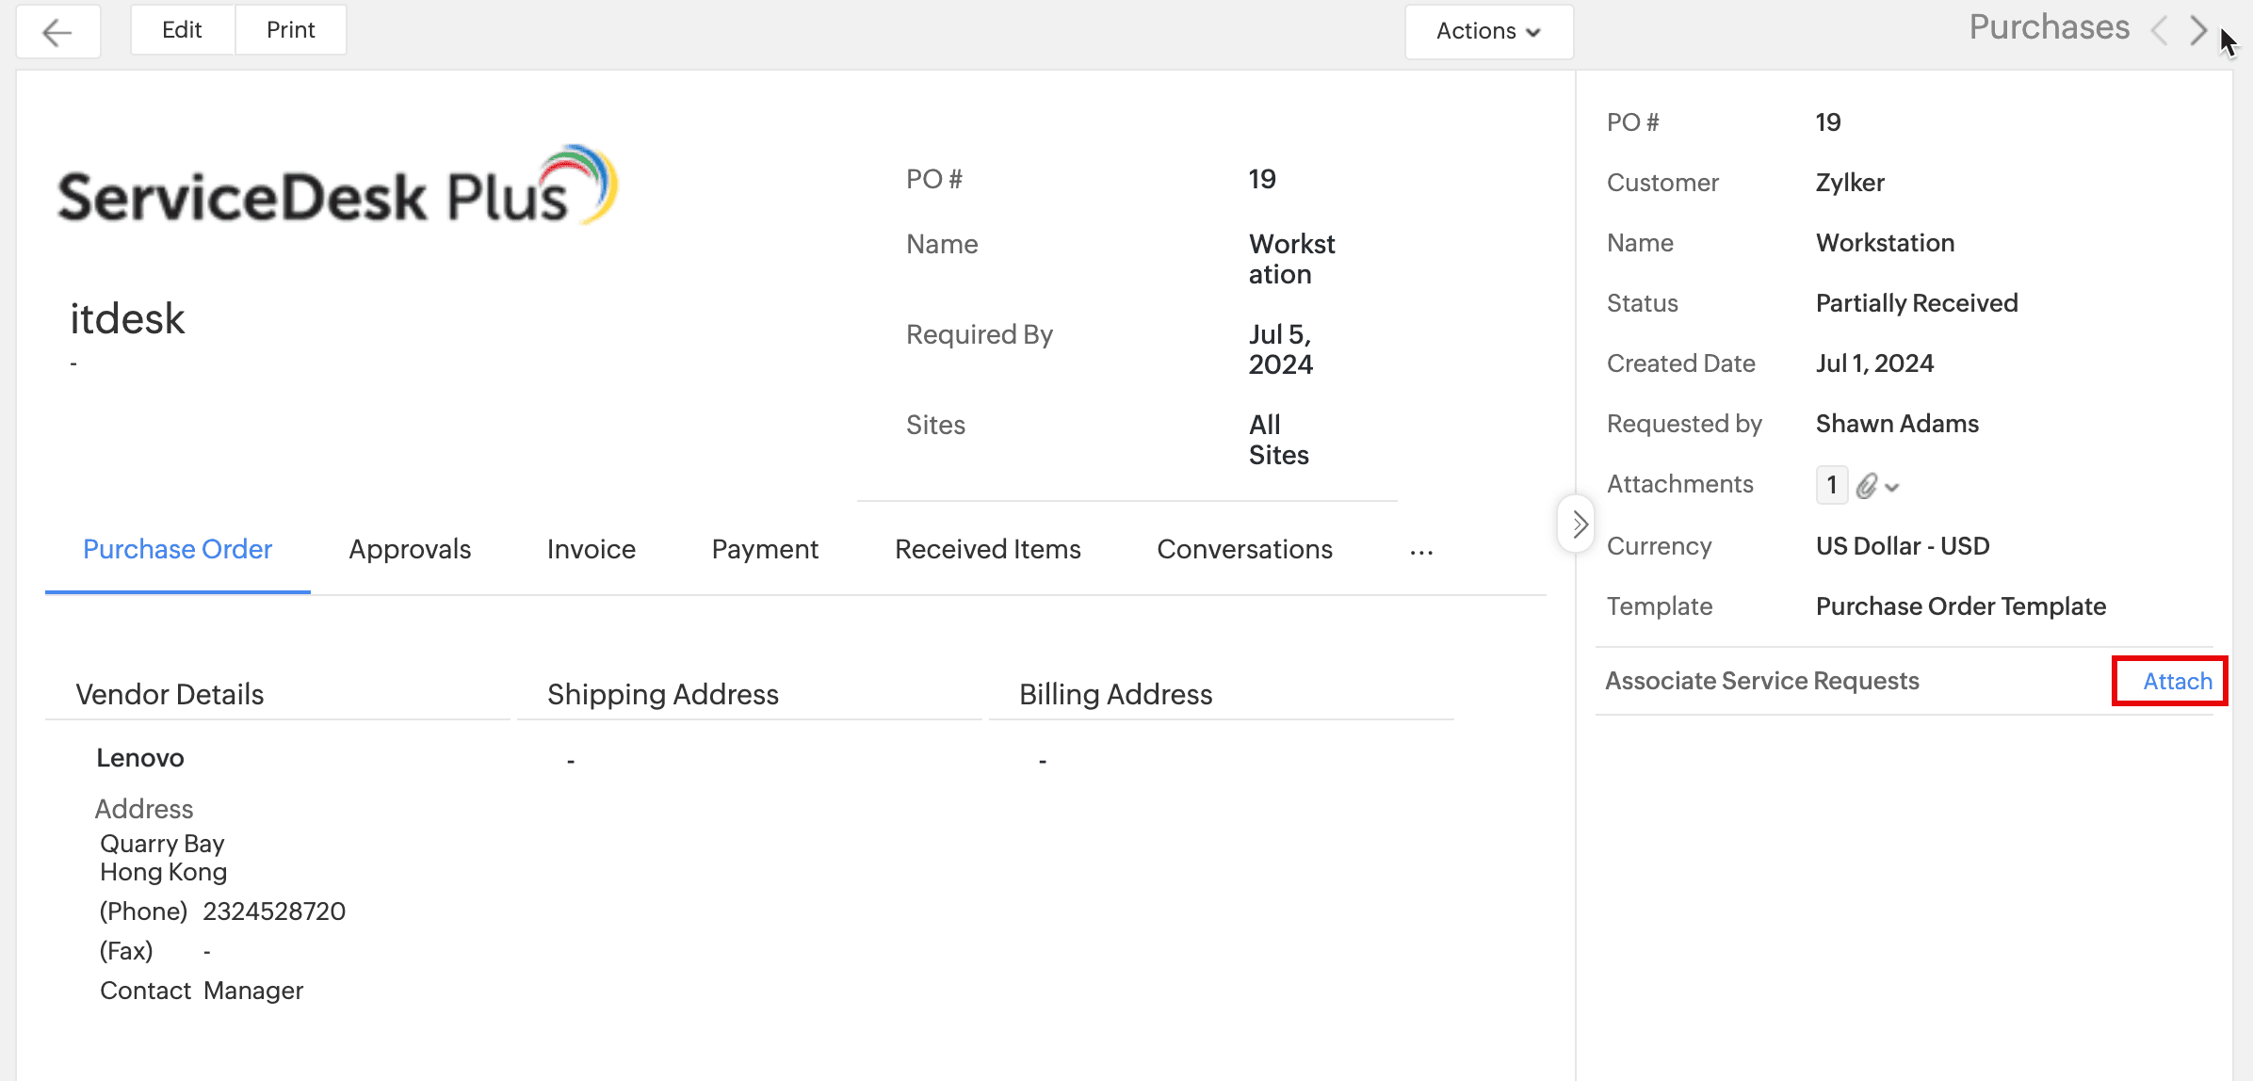
Task: View the Received Items tab
Action: [x=987, y=549]
